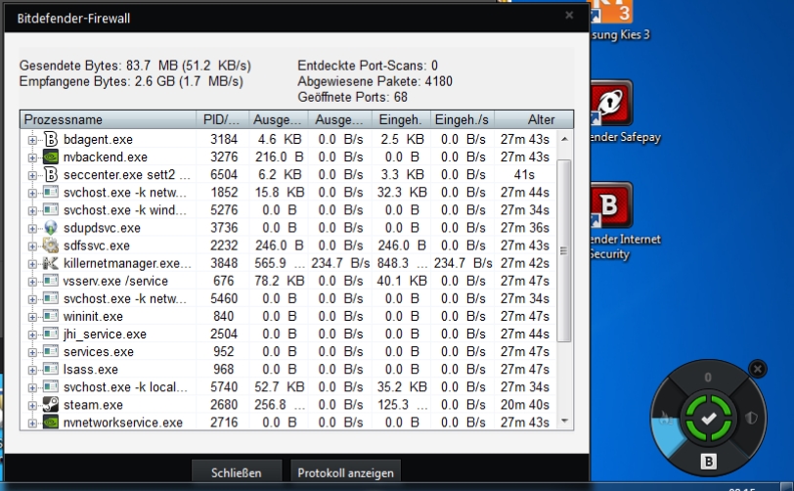
Task: Click the icon of svchost.exe PID 5460
Action: (51, 298)
